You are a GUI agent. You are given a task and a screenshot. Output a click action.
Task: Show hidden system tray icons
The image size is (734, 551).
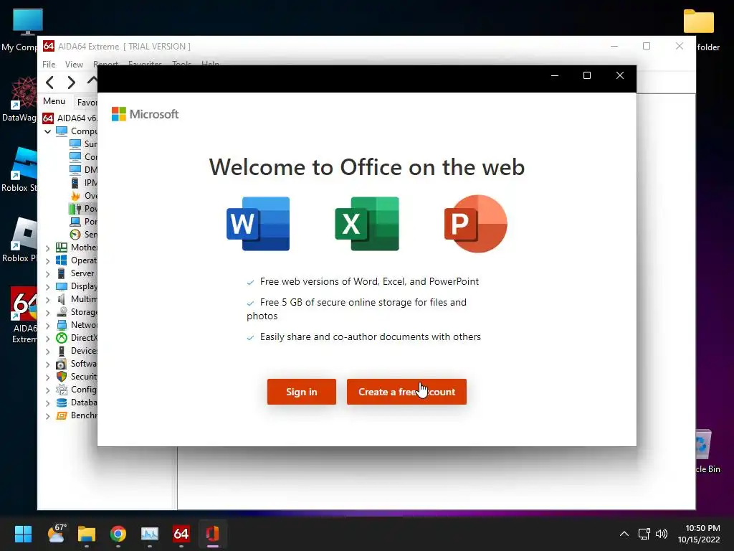pyautogui.click(x=624, y=534)
